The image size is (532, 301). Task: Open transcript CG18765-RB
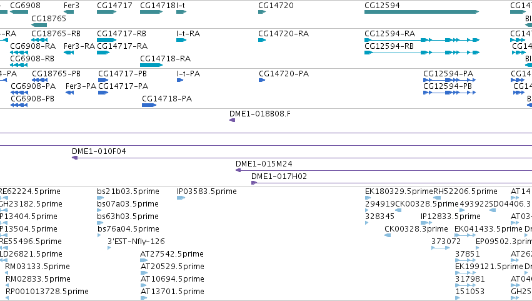(x=56, y=34)
